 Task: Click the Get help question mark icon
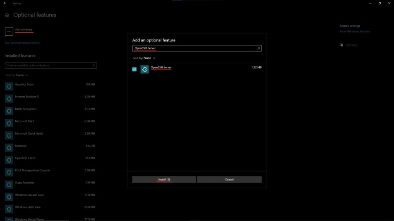341,45
